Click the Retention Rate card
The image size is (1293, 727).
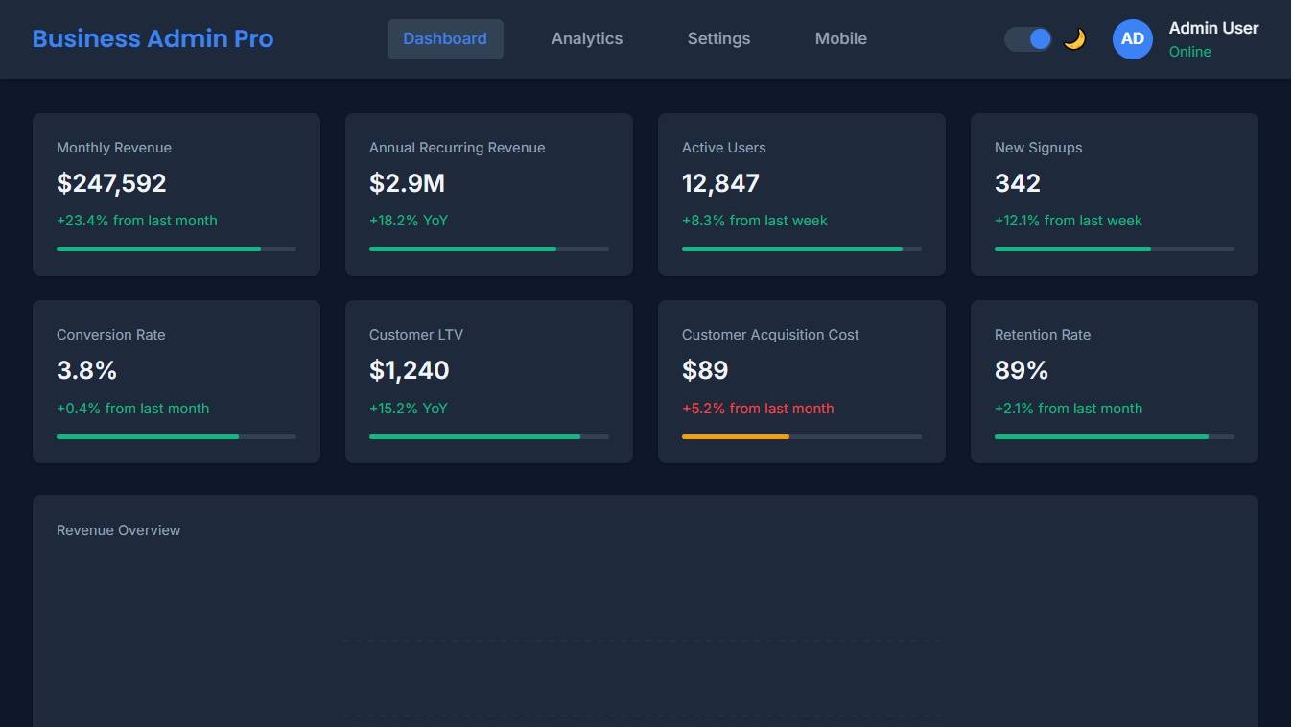pyautogui.click(x=1114, y=381)
